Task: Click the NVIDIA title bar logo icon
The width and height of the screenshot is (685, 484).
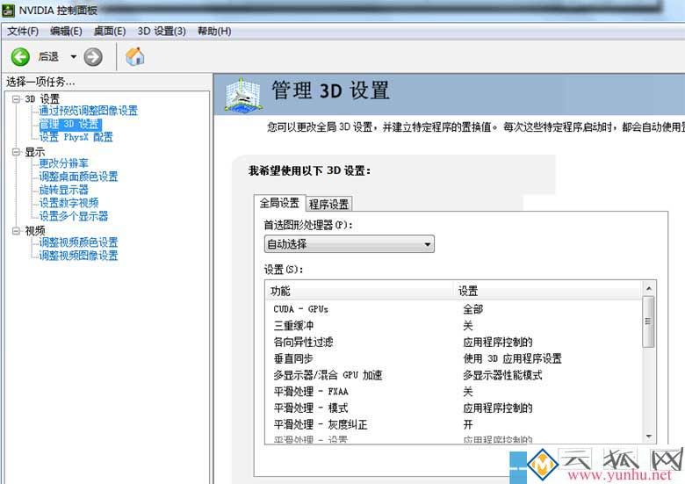Action: [8, 10]
